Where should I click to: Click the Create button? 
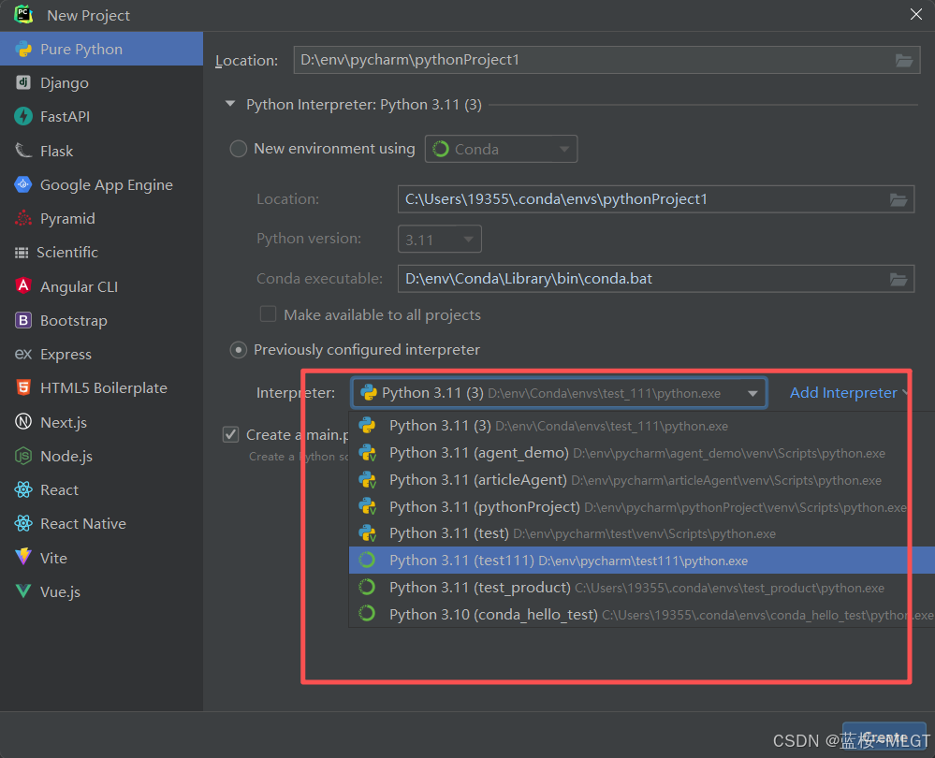click(x=884, y=737)
